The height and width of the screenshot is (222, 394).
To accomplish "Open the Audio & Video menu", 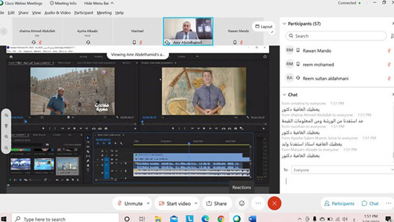I will point(57,12).
